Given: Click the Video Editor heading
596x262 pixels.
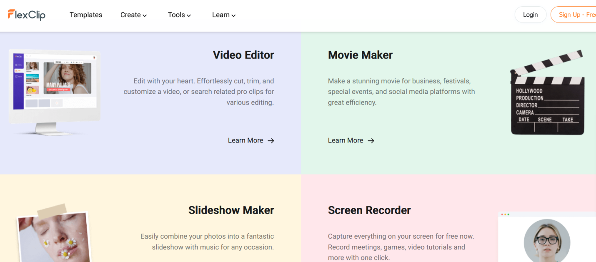Looking at the screenshot, I should (243, 55).
